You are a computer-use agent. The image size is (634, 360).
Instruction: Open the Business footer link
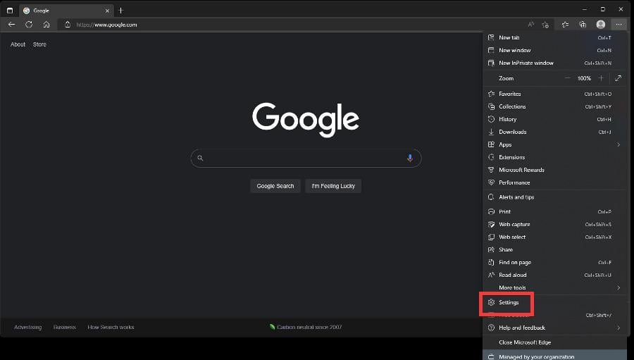coord(65,327)
